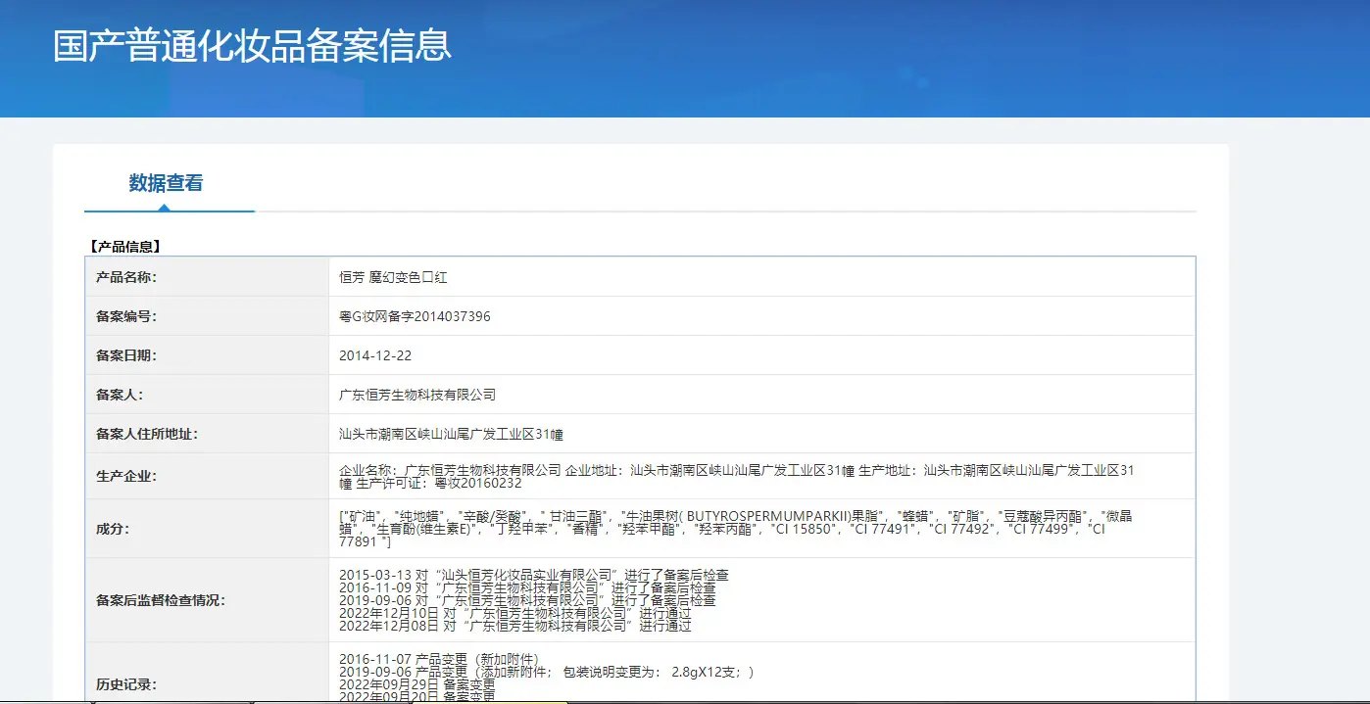Click the 备案日期 label

pos(126,355)
